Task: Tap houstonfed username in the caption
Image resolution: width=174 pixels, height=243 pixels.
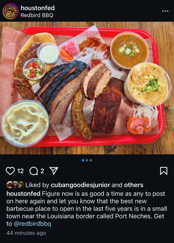Action: [x=23, y=194]
